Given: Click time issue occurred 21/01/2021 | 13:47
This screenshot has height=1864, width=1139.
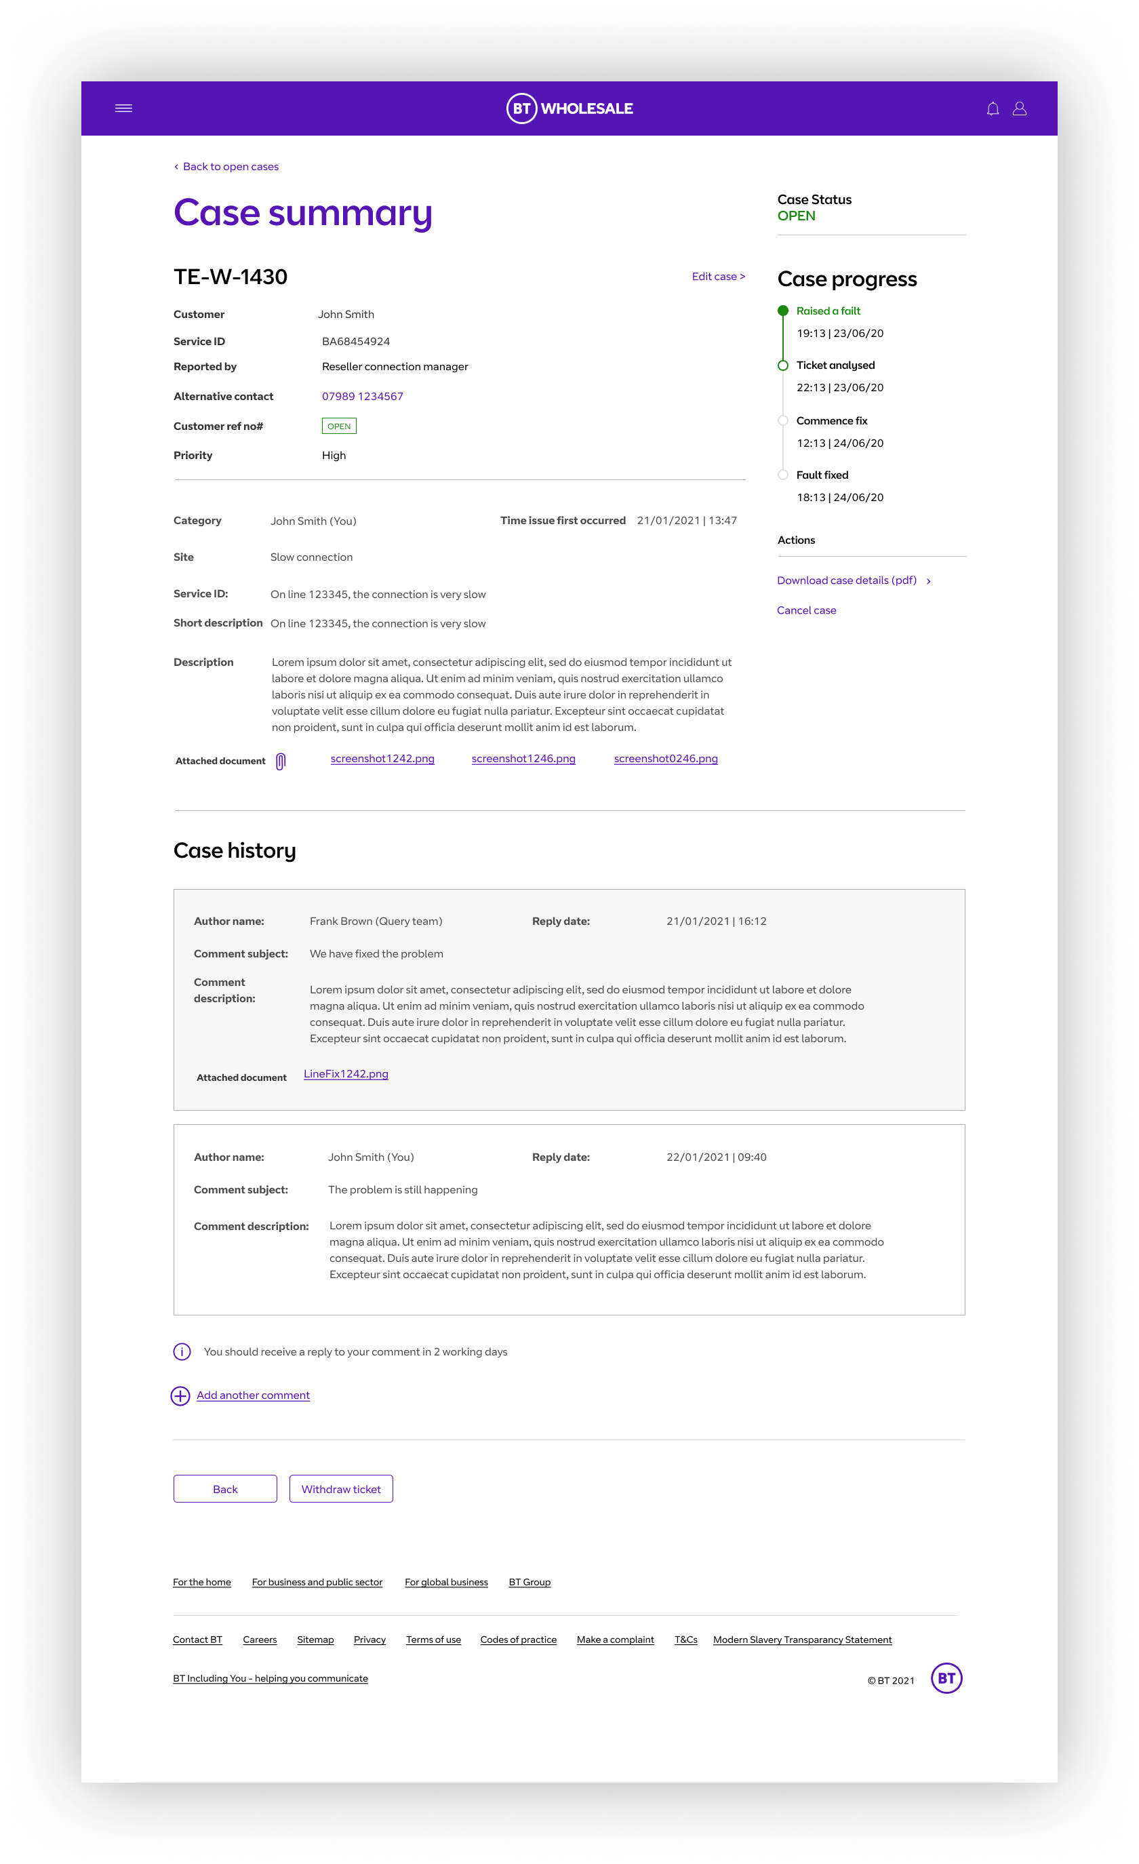Looking at the screenshot, I should pyautogui.click(x=687, y=521).
